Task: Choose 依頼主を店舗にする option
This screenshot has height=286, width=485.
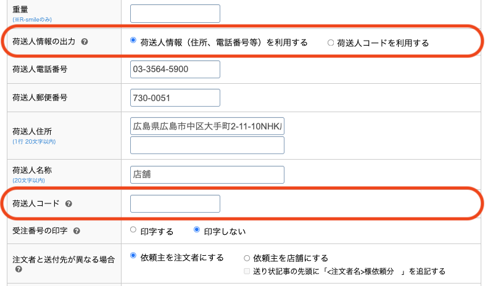Action: point(247,258)
